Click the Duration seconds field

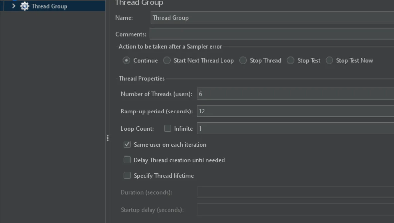click(295, 192)
